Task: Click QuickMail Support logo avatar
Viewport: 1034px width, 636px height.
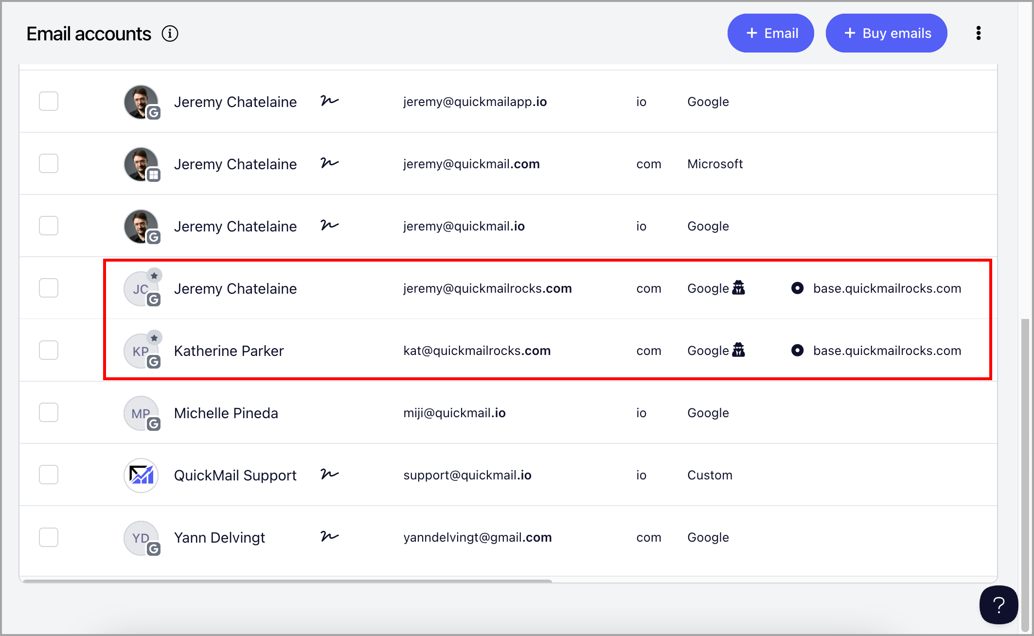Action: click(x=141, y=475)
